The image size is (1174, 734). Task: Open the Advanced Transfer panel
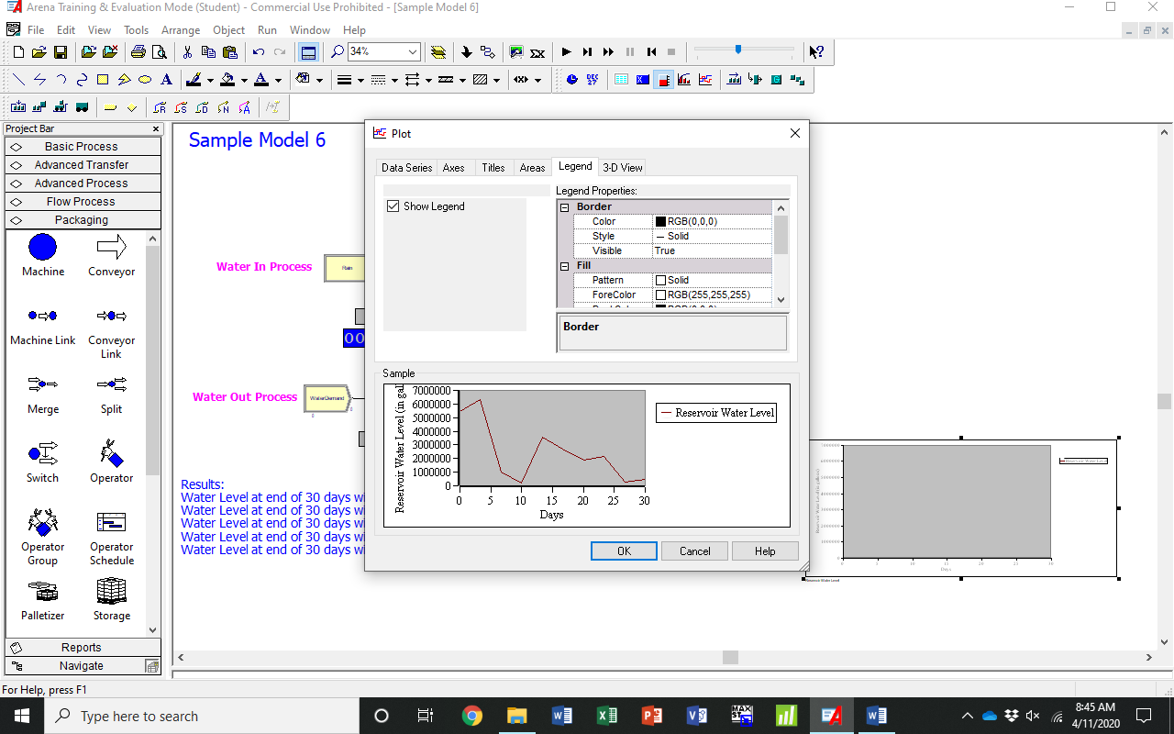pos(82,165)
